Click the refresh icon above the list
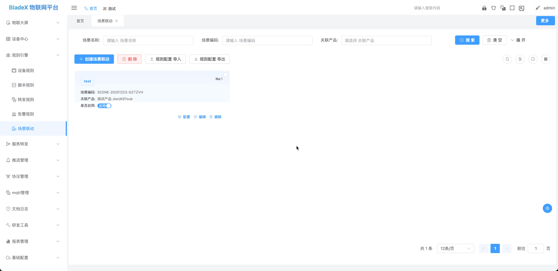558x271 pixels. 507,59
